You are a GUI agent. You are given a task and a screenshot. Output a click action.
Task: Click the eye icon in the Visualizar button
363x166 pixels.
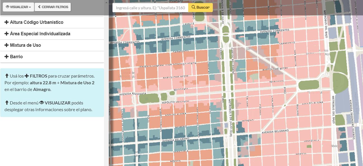pyautogui.click(x=8, y=7)
